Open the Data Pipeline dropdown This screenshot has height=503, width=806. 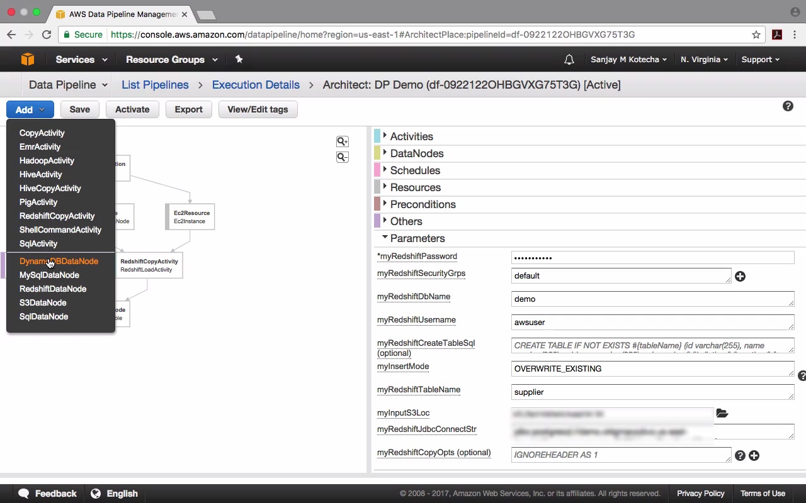68,85
